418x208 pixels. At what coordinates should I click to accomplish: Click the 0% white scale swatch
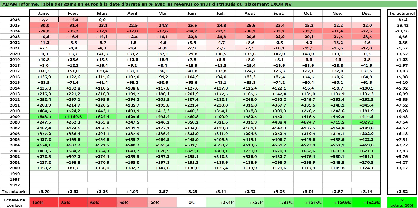coord(191,203)
